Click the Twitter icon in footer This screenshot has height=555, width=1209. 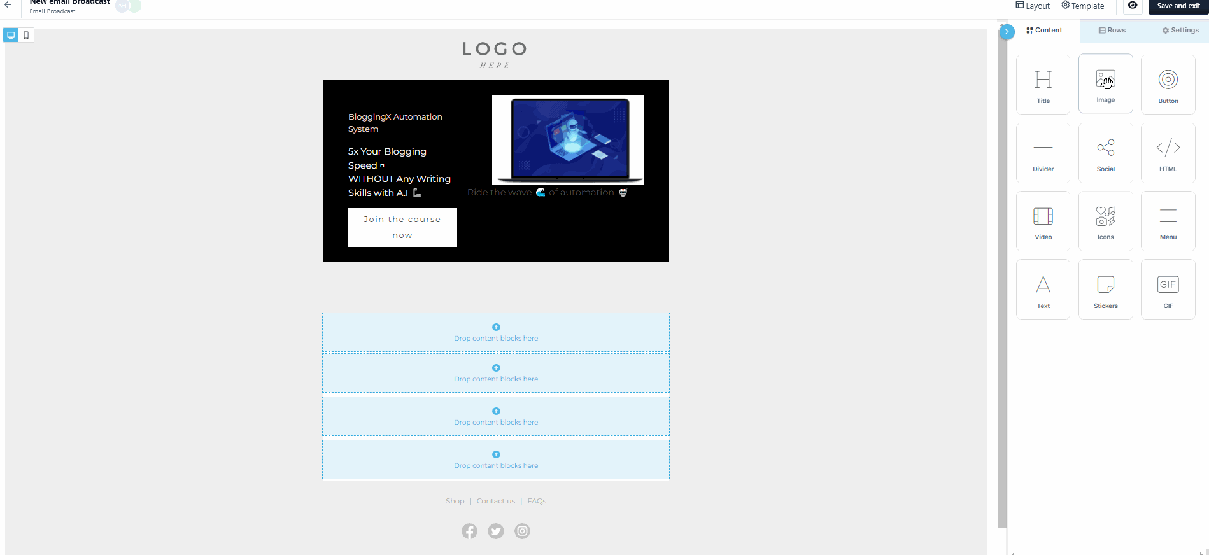[x=496, y=531]
